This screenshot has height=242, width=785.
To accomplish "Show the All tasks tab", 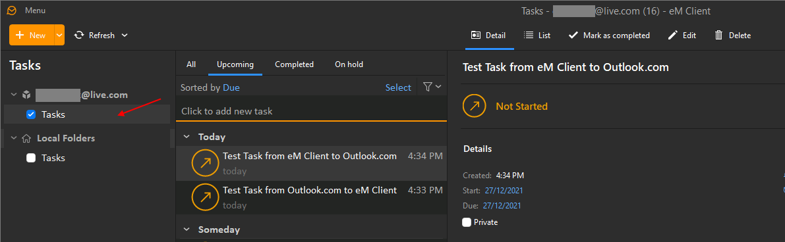I will [191, 64].
